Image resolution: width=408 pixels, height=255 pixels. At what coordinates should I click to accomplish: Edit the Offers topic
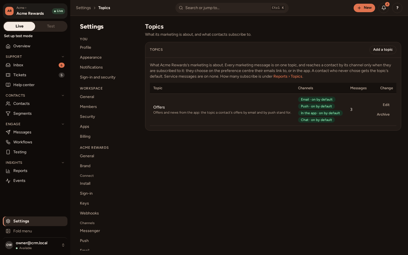[x=386, y=105]
